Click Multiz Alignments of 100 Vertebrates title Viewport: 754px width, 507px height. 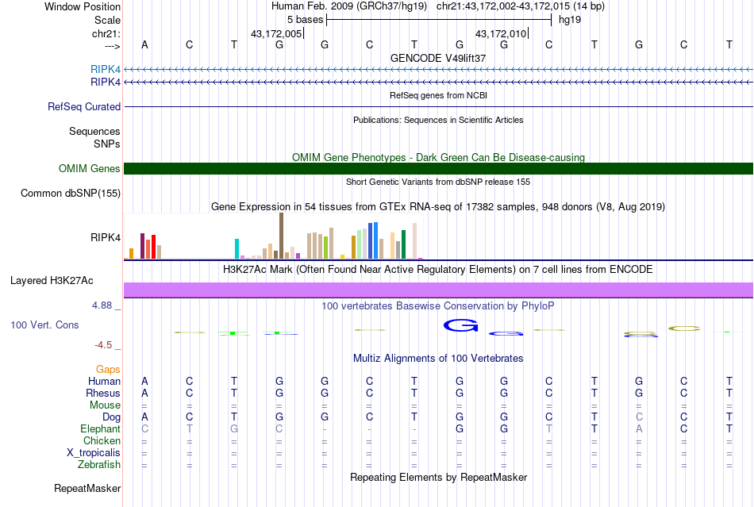coord(438,358)
